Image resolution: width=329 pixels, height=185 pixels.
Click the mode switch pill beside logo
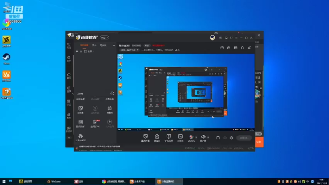pos(104,37)
